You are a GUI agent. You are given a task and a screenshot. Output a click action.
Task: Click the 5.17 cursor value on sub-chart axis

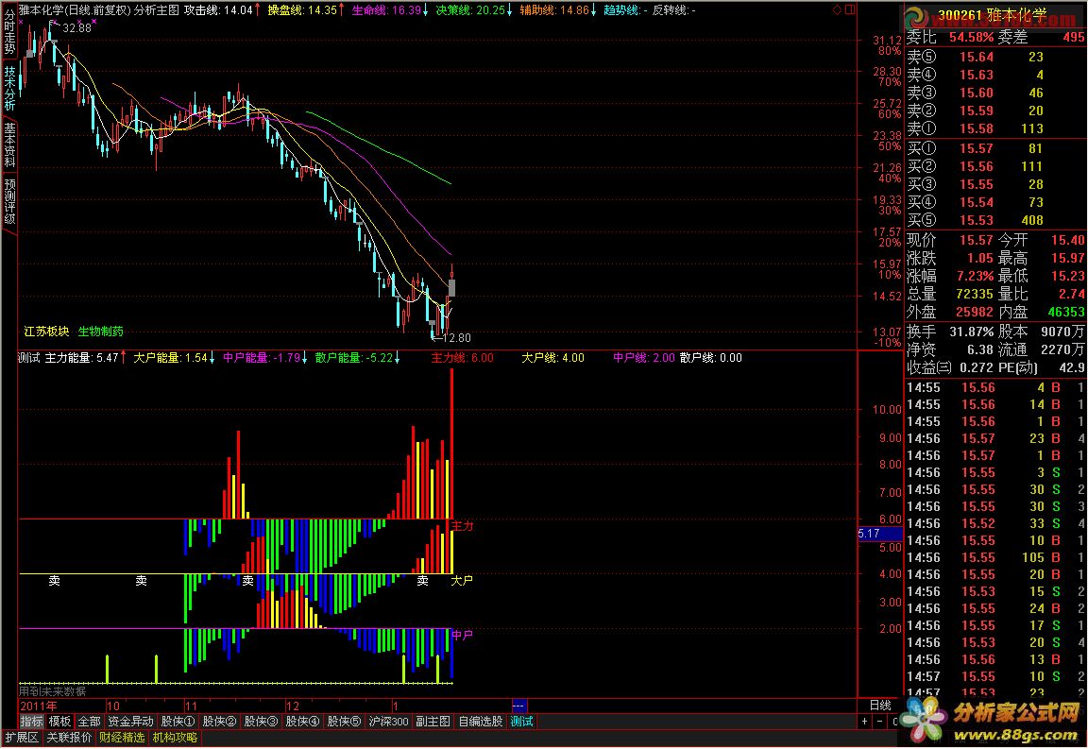coord(879,534)
